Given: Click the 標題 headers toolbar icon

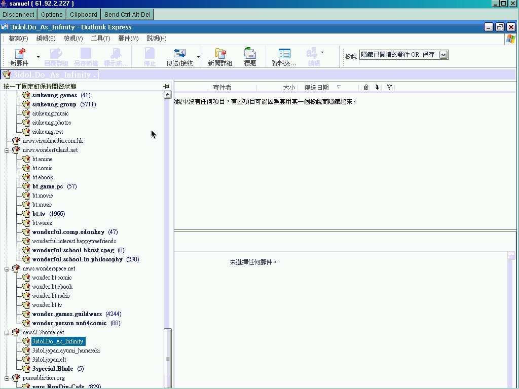Looking at the screenshot, I should 250,57.
